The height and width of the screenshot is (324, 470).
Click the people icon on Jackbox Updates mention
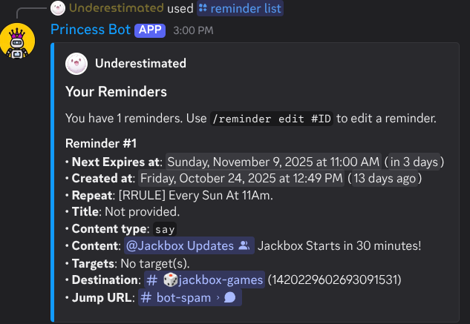coord(244,245)
